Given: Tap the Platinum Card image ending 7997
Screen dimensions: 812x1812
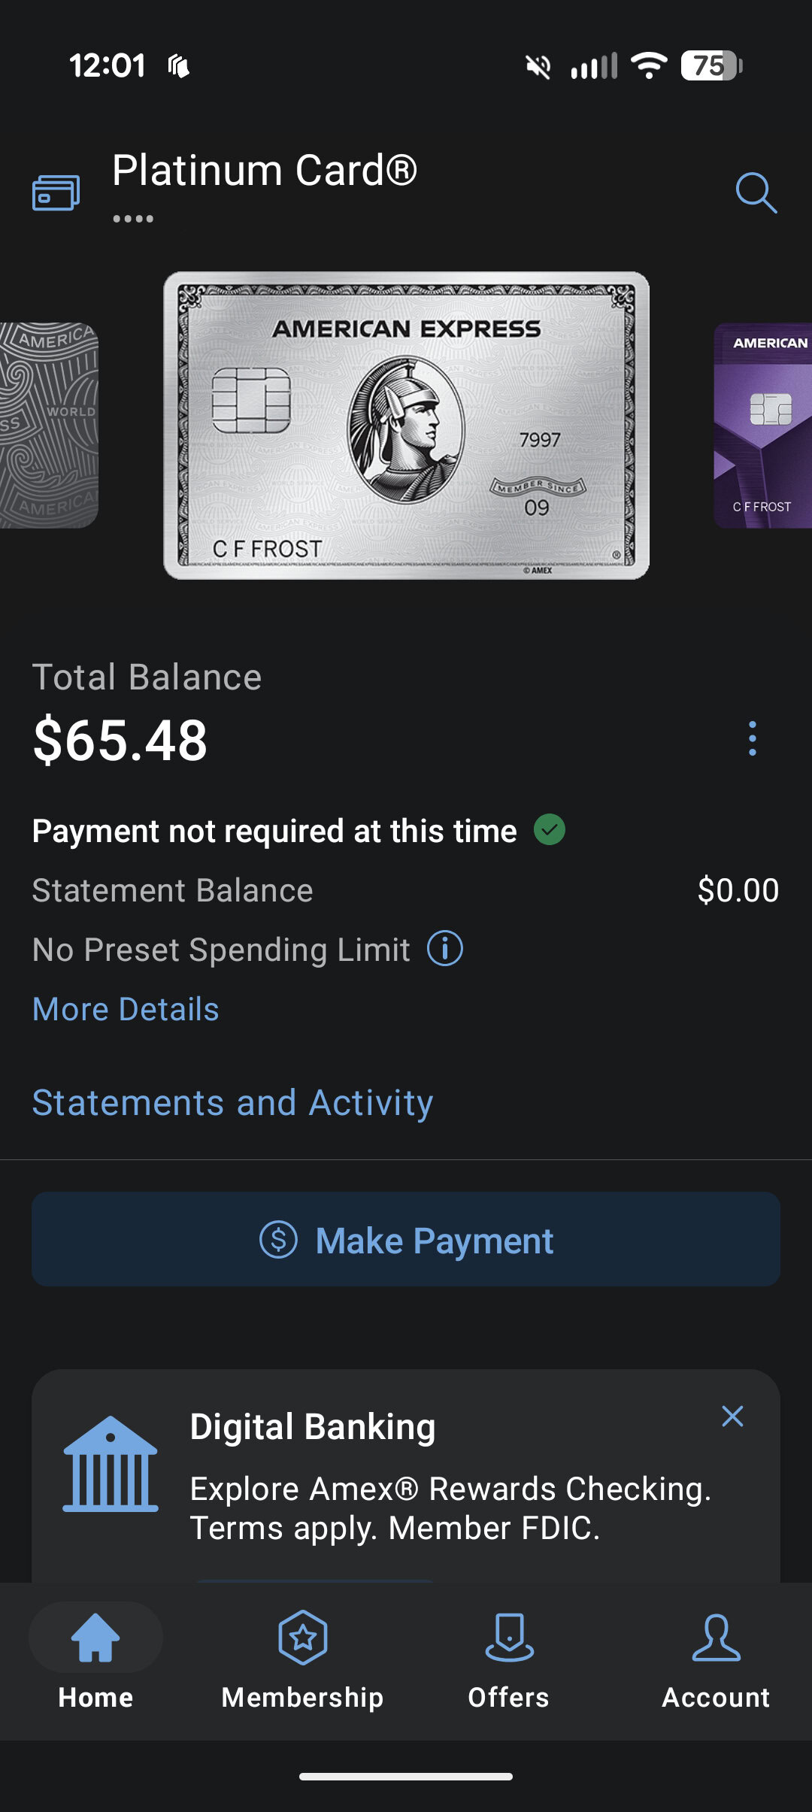Looking at the screenshot, I should click(x=406, y=426).
